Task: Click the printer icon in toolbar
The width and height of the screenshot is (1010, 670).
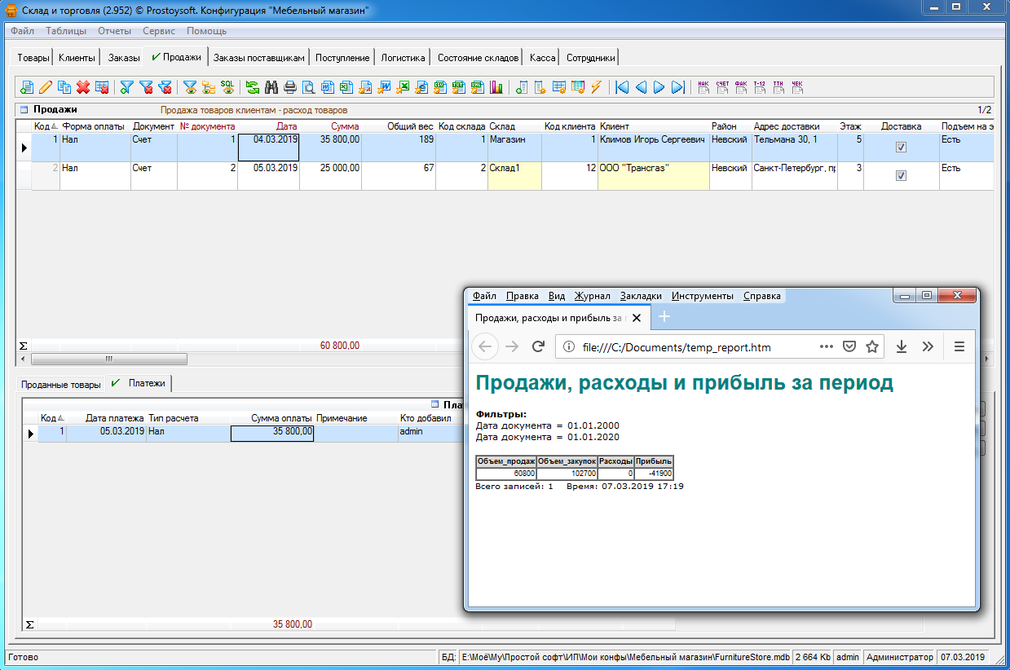Action: (289, 87)
